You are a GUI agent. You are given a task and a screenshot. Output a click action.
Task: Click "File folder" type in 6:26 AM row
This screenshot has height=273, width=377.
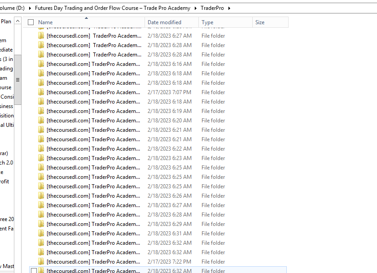[x=213, y=196]
